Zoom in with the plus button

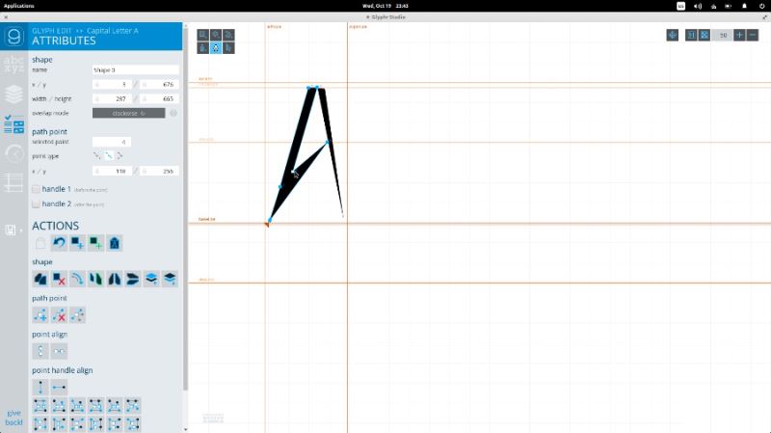[739, 35]
